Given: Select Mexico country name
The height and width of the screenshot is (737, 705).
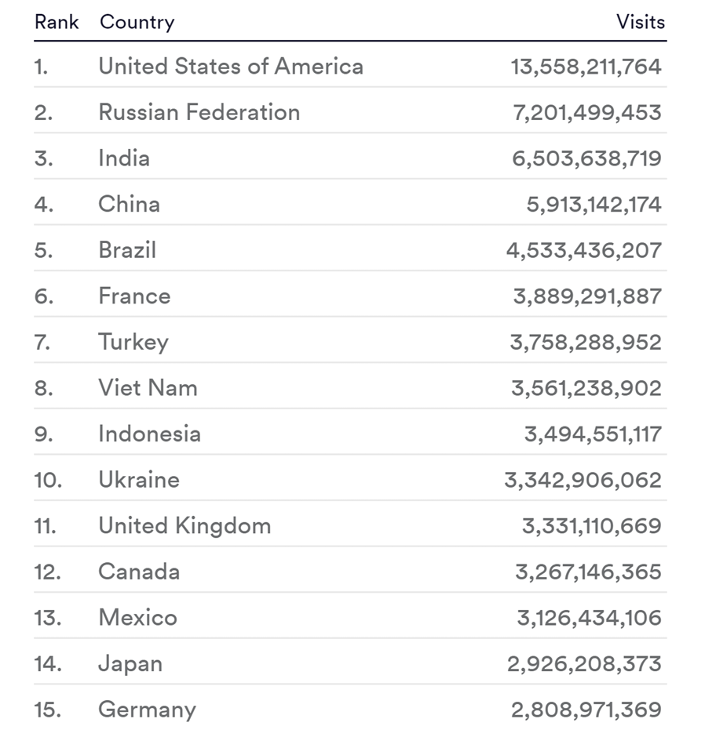Looking at the screenshot, I should [137, 617].
